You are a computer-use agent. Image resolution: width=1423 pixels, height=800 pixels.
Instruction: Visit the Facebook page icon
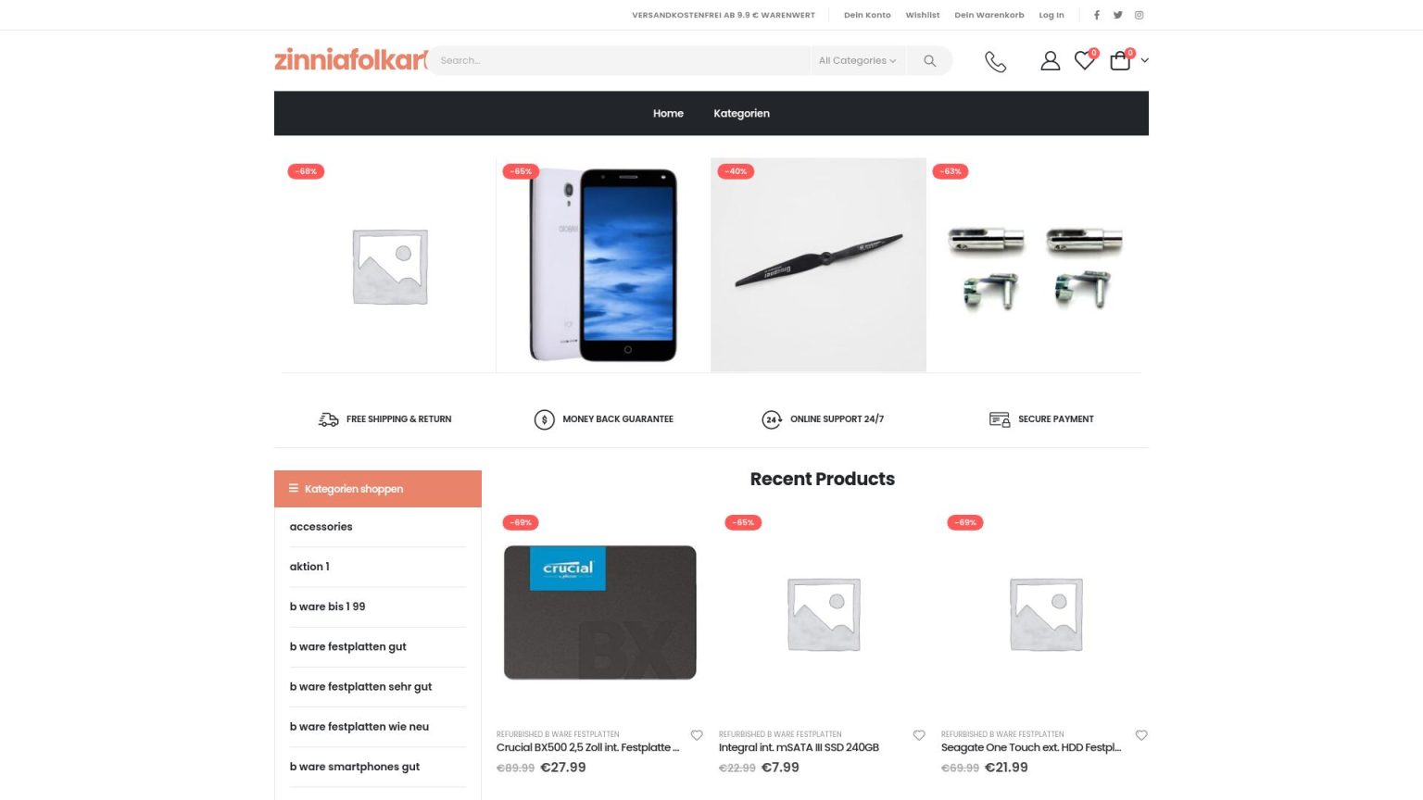[1097, 15]
